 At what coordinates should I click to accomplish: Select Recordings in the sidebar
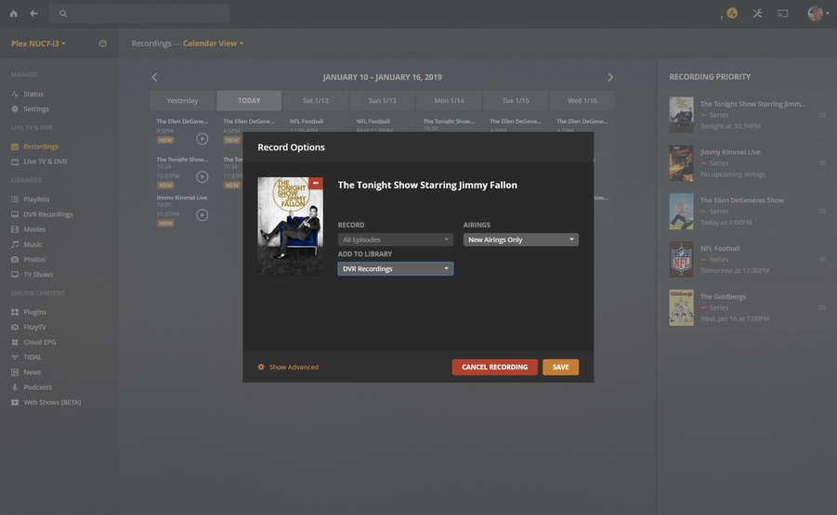[41, 146]
